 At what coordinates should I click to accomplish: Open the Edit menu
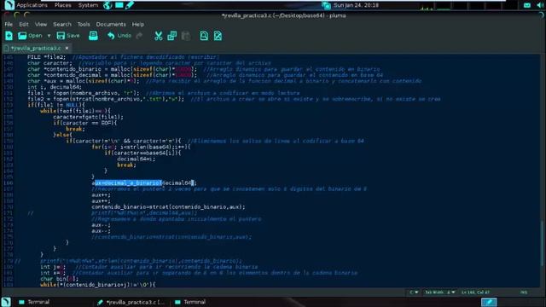24,25
